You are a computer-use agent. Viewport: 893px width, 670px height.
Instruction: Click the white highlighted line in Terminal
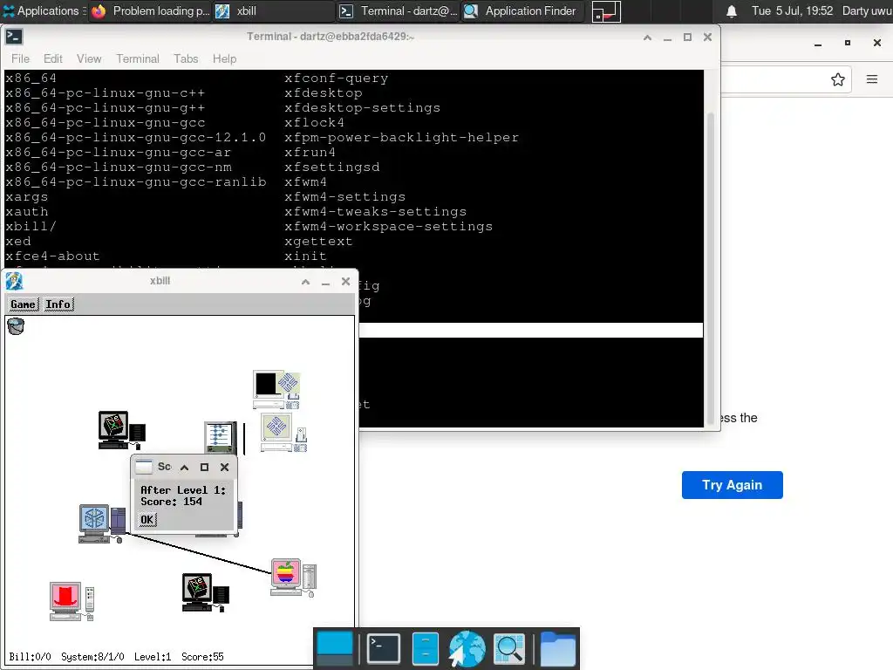click(x=531, y=331)
